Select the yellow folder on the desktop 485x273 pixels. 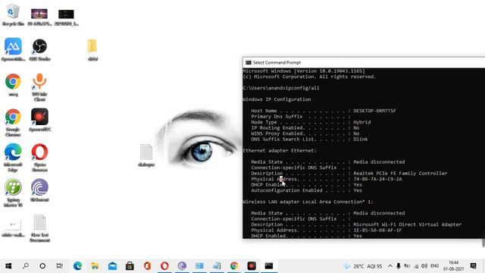click(x=92, y=50)
